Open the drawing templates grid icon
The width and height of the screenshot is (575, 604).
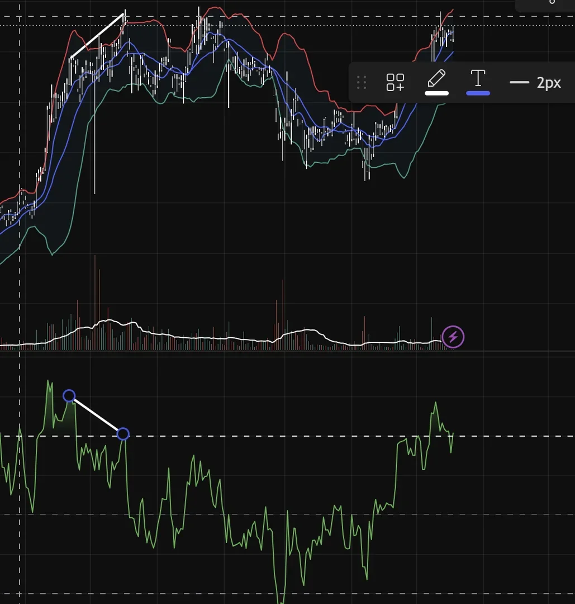pos(395,82)
